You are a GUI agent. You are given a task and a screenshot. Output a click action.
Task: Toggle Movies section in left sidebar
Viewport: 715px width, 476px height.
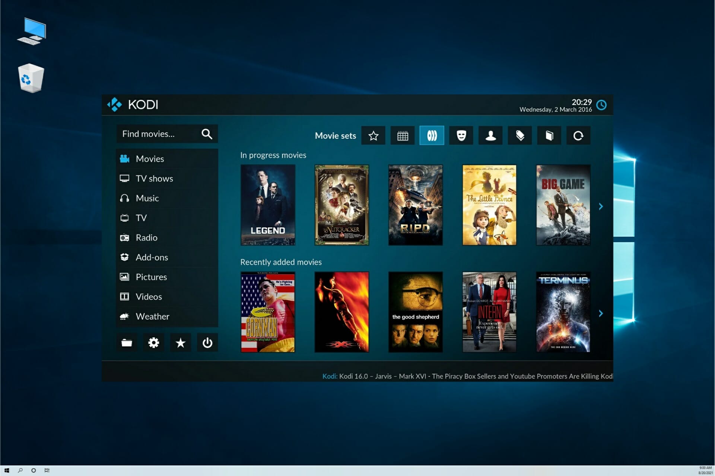[x=149, y=158]
